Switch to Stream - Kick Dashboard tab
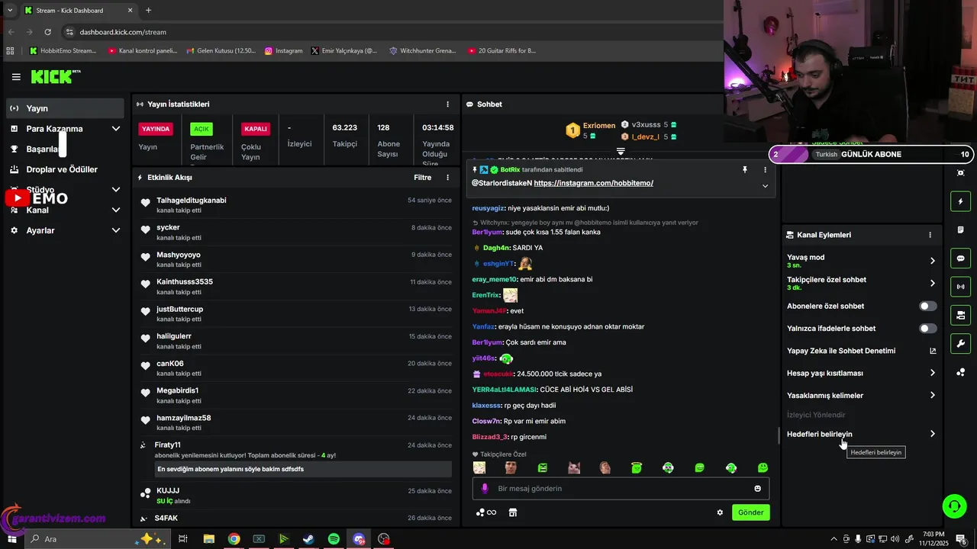The image size is (977, 549). point(79,10)
